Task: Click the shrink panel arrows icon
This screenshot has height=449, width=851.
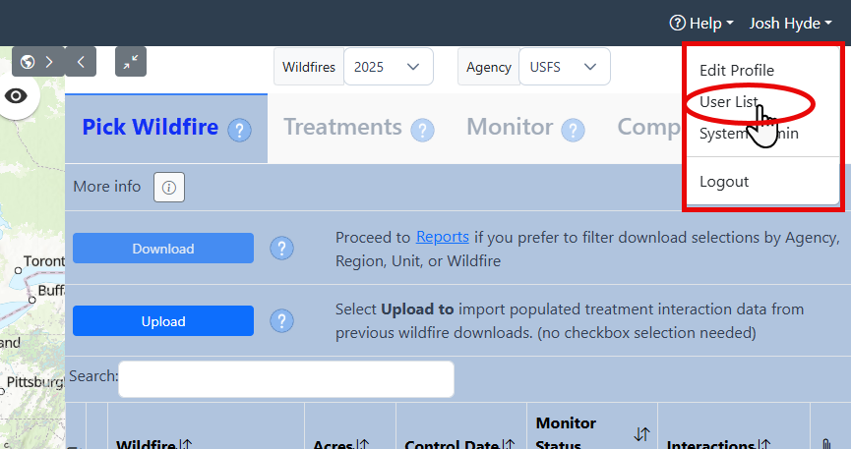Action: point(131,62)
